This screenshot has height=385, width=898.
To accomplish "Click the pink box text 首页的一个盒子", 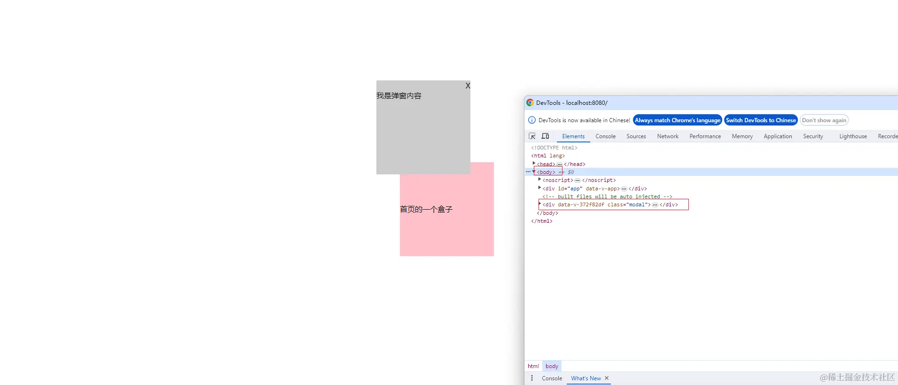I will [x=426, y=209].
